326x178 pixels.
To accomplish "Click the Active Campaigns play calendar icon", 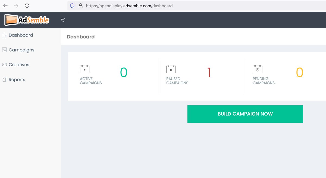I will [84, 69].
